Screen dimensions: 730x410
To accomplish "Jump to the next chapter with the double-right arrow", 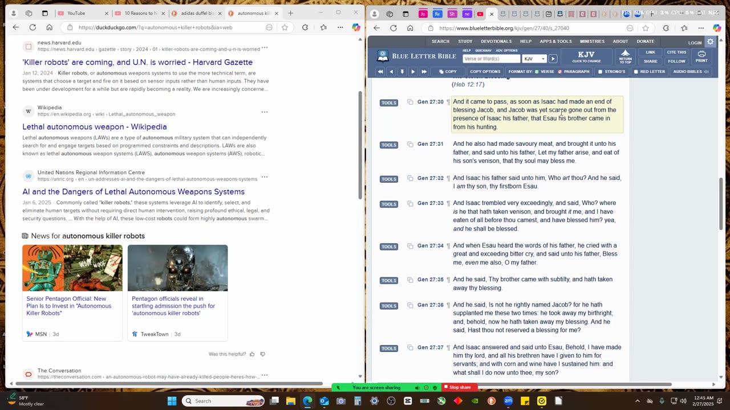I will [424, 72].
